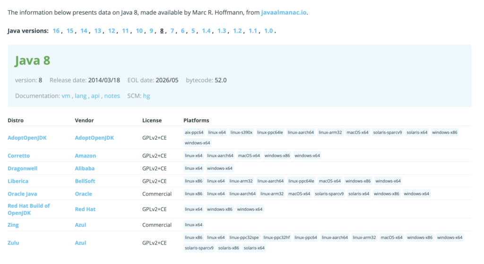This screenshot has width=484, height=264.
Task: Click Commercial license in Oracle Java row
Action: 157,194
